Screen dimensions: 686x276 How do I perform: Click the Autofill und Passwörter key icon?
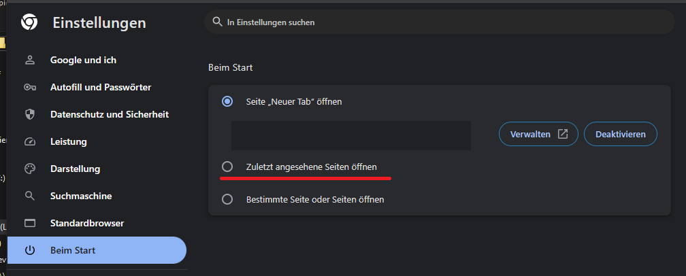29,87
